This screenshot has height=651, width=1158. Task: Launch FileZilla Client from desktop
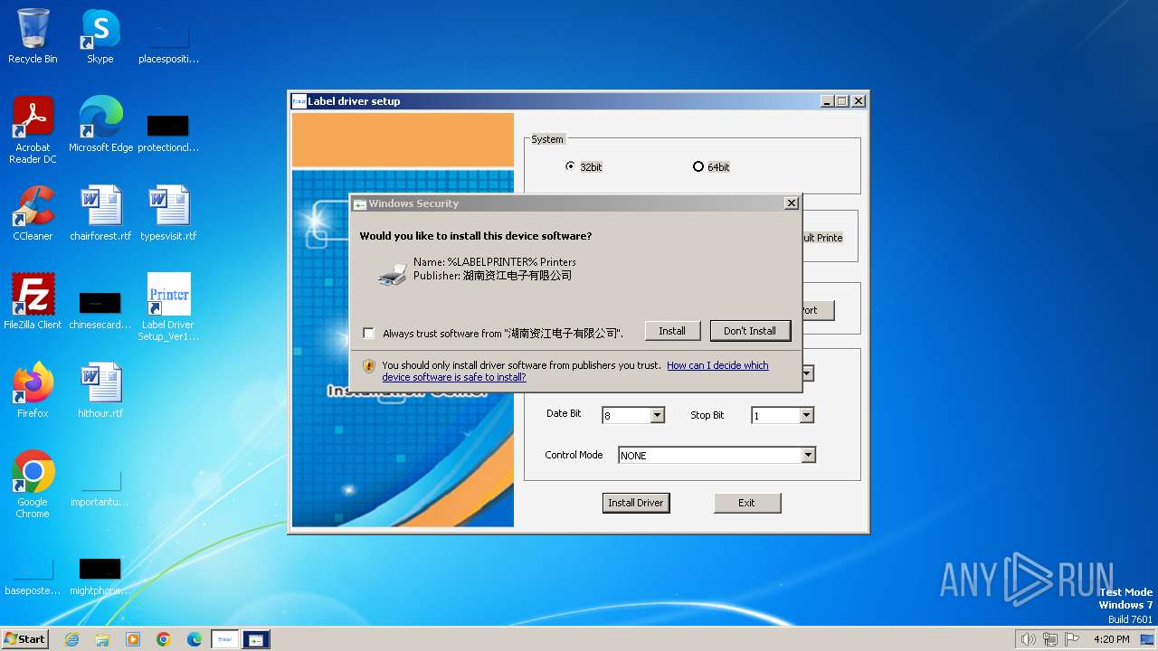[x=33, y=302]
